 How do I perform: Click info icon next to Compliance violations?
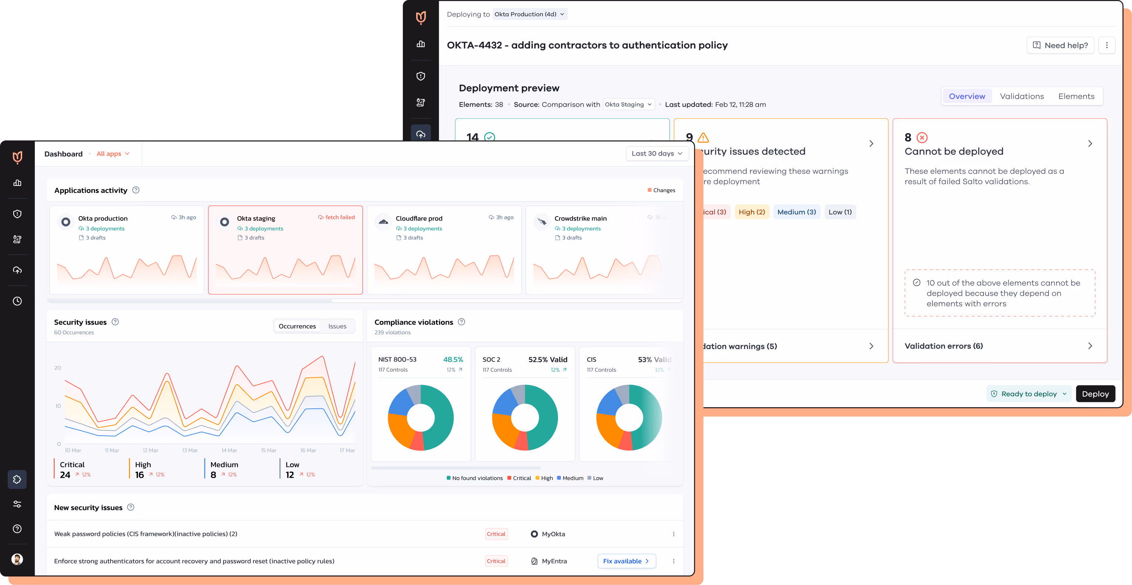click(x=462, y=322)
